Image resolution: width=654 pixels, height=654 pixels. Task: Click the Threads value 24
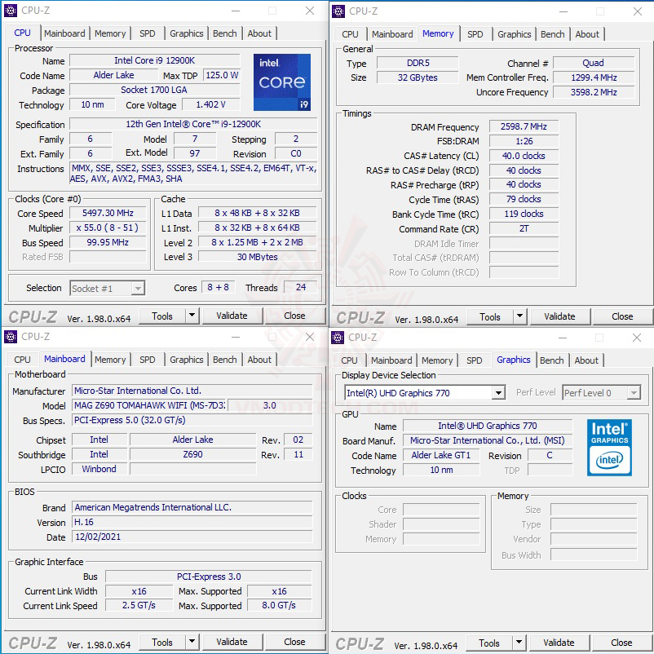click(x=301, y=287)
